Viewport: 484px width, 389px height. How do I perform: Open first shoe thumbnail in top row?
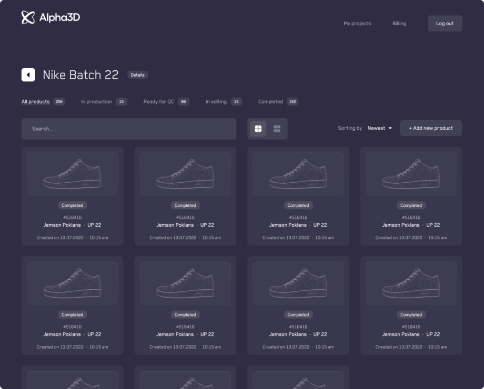click(x=72, y=174)
